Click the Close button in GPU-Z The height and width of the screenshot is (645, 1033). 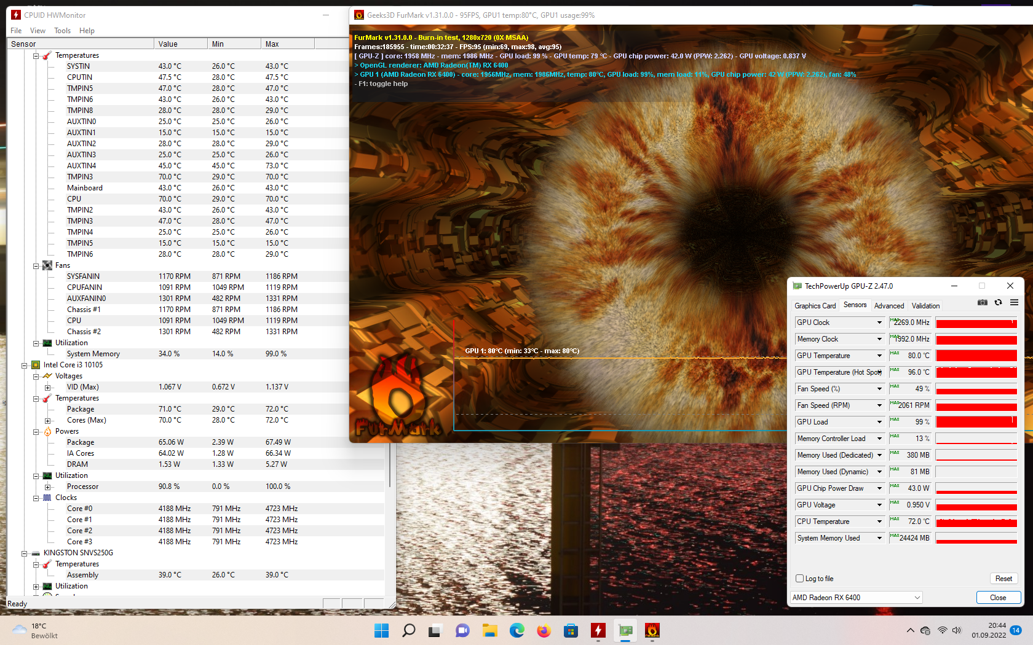click(x=998, y=597)
